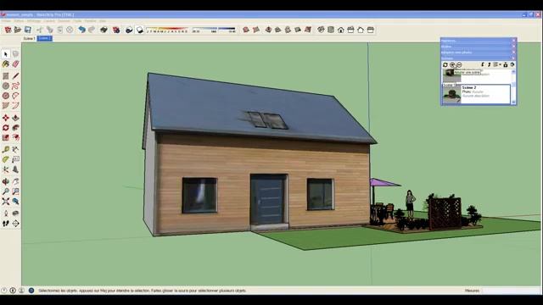Choose the Zoom magnifier tool

[x=6, y=191]
